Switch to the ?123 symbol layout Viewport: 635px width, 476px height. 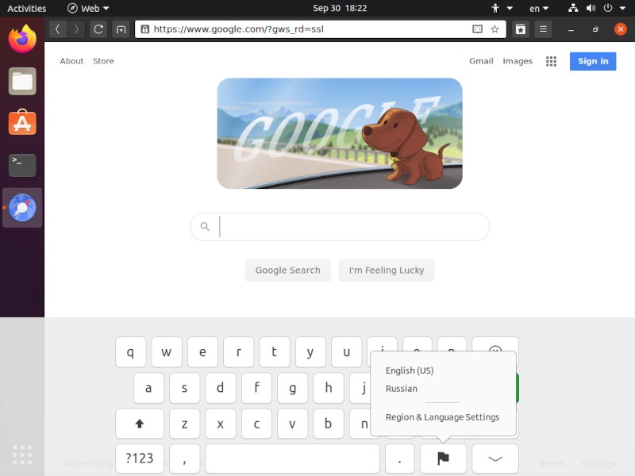pyautogui.click(x=139, y=459)
